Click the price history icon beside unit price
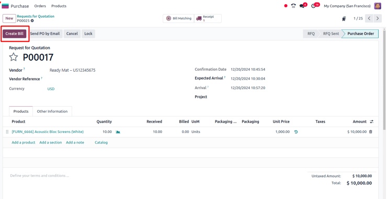Image resolution: width=387 pixels, height=199 pixels. tap(296, 132)
